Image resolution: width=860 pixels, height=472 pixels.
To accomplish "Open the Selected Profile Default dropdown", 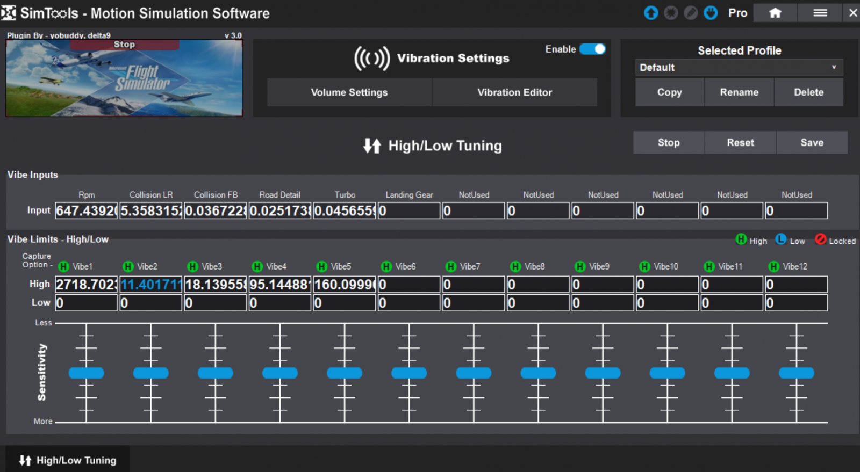I will click(739, 68).
